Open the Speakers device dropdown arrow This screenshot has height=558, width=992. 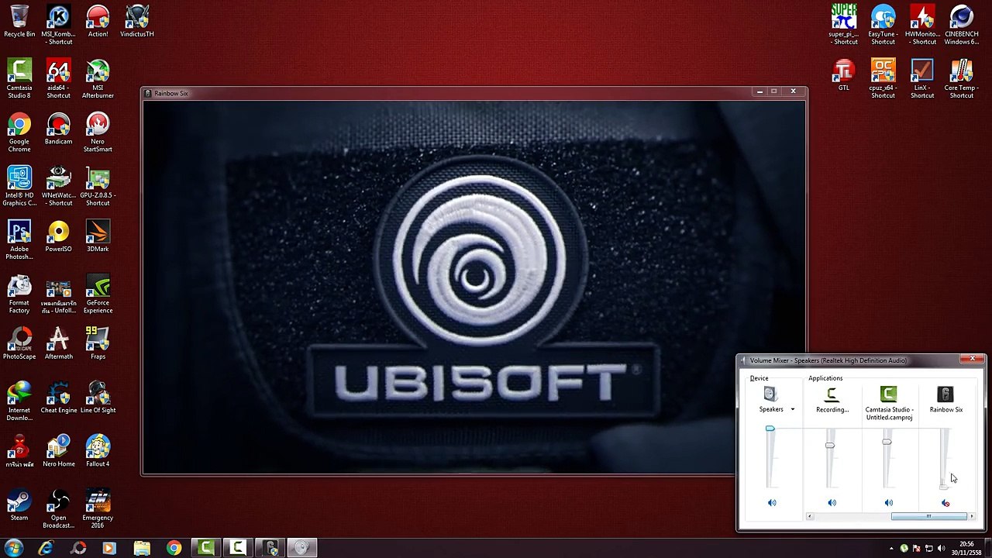tap(792, 409)
